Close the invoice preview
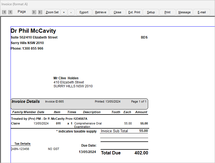Viewport: 215px width, 163px height. (x=118, y=12)
